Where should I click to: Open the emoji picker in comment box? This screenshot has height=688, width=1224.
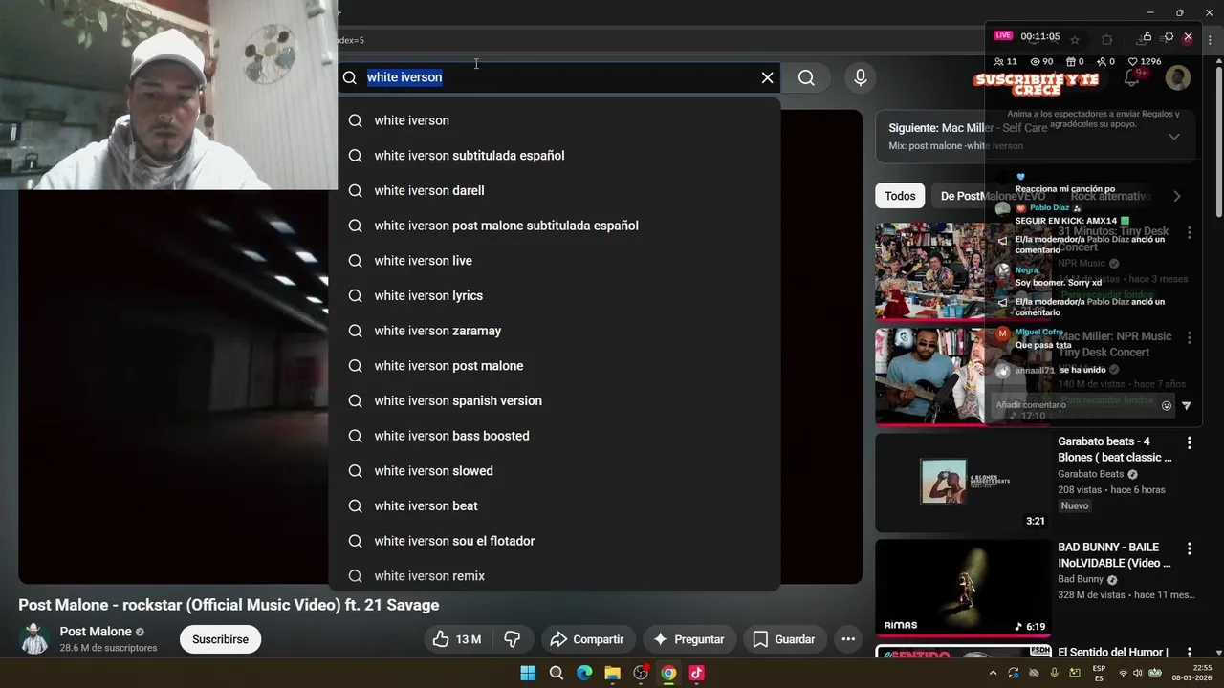pos(1167,406)
